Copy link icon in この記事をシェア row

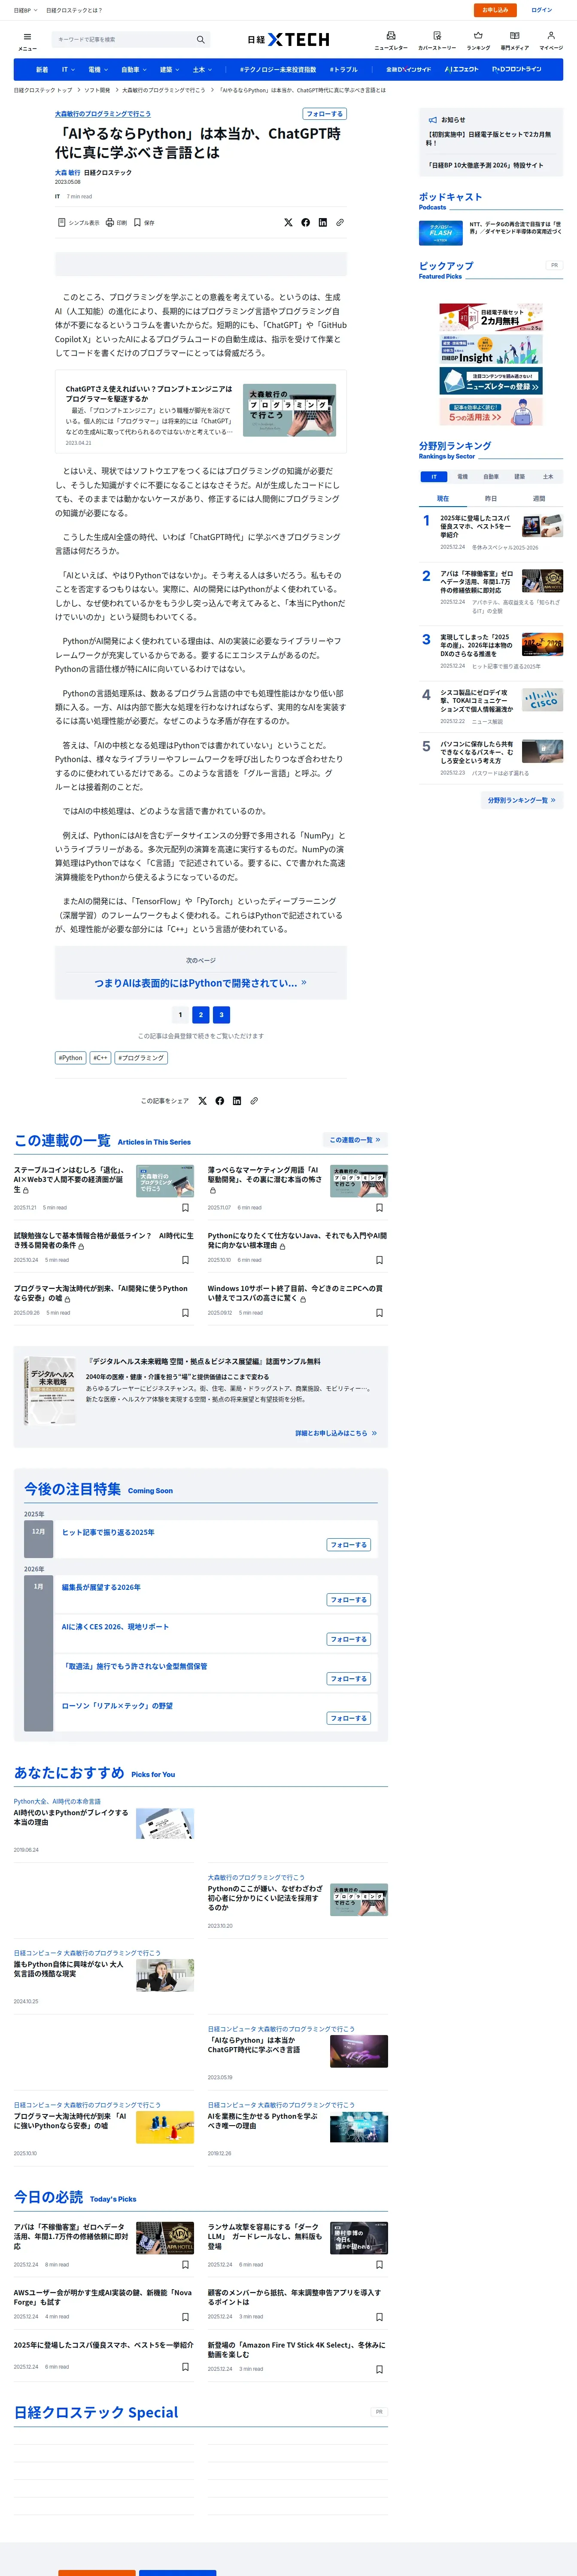254,1101
